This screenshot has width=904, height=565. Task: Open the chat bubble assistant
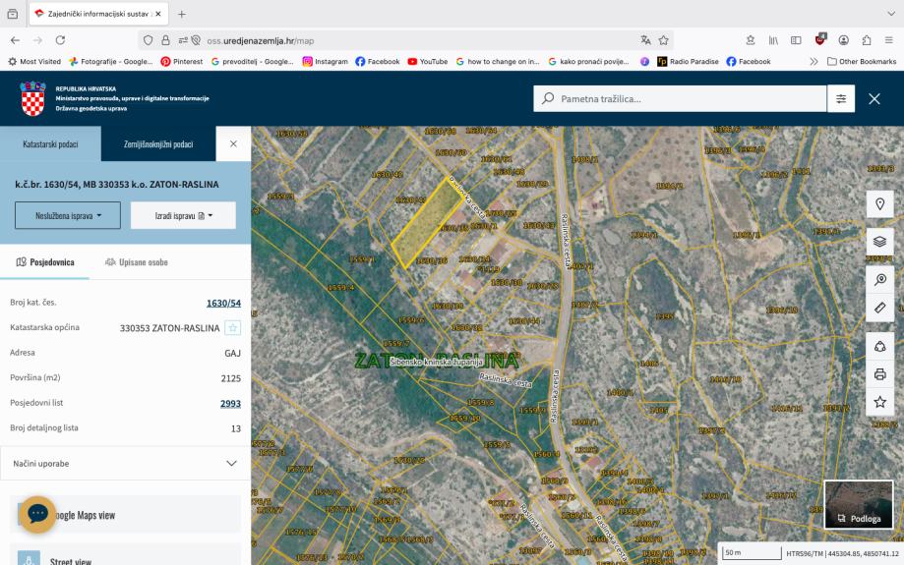(x=37, y=514)
